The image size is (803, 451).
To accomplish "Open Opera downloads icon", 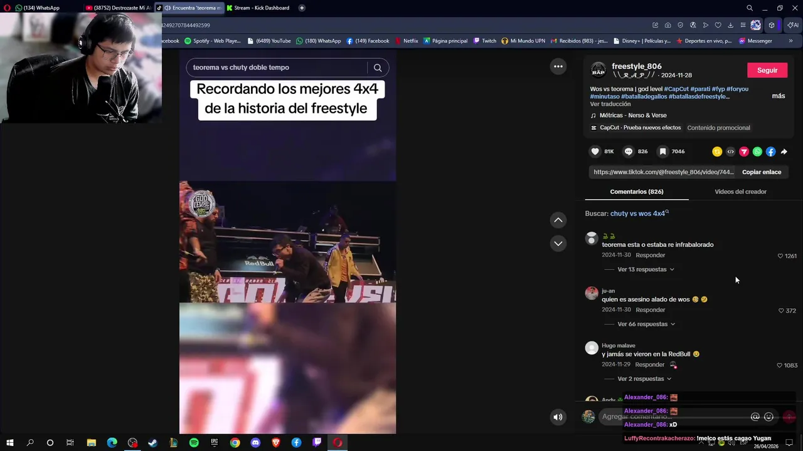I will pos(730,25).
